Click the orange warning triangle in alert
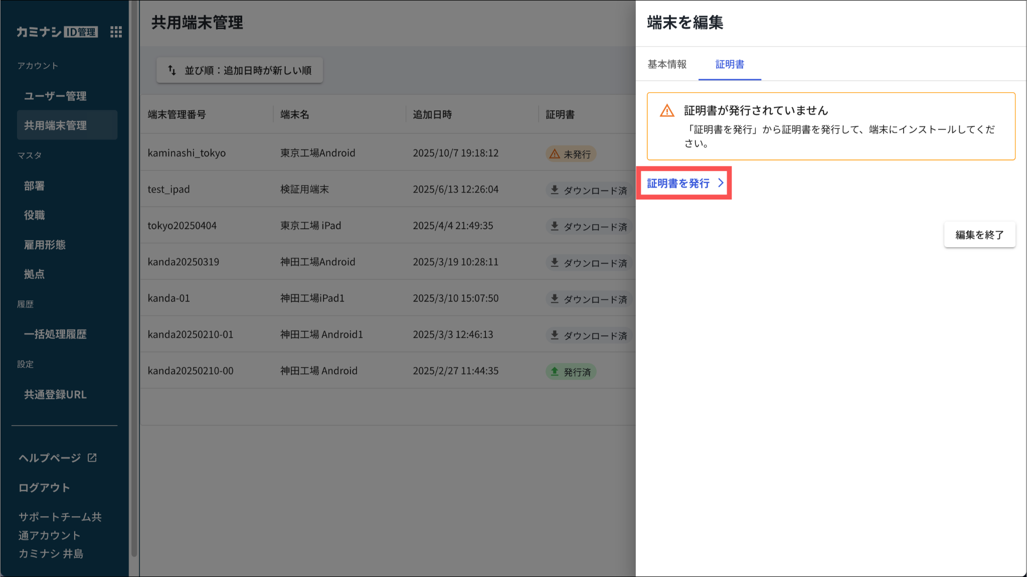This screenshot has height=577, width=1027. pyautogui.click(x=667, y=111)
